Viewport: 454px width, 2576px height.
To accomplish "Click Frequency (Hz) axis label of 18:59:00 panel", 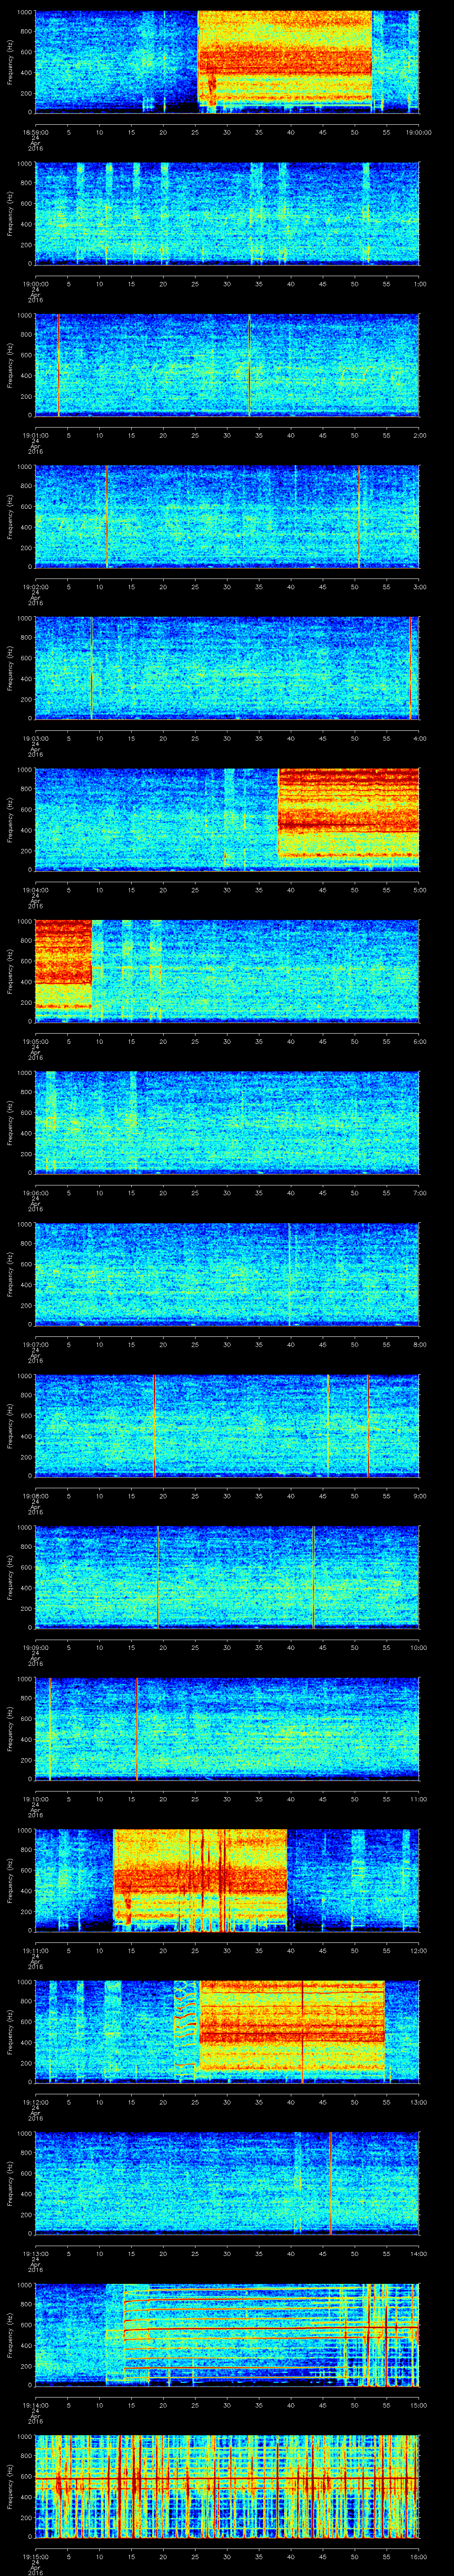I will [10, 62].
